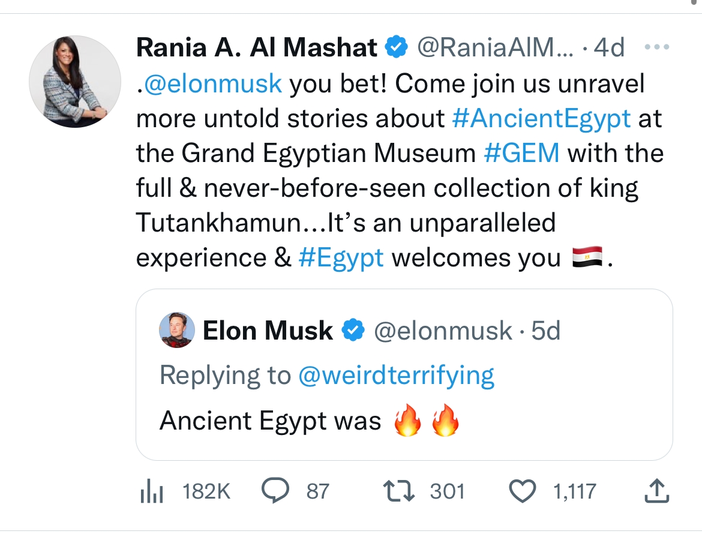The image size is (702, 540).
Task: Click the @weirdterrifying reply handle
Action: pos(396,376)
